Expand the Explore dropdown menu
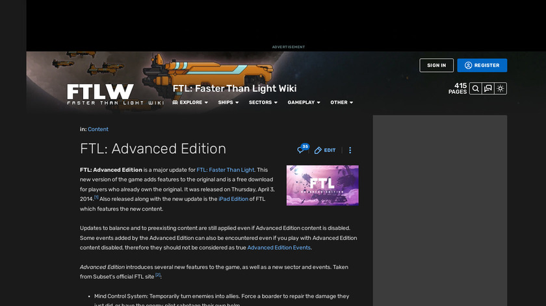This screenshot has width=546, height=306. [190, 102]
